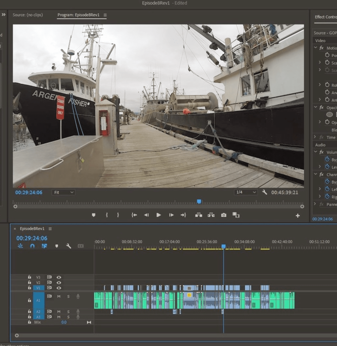The image size is (337, 346).
Task: Open the Episode8Rev1 timeline panel menu
Action: (x=50, y=229)
